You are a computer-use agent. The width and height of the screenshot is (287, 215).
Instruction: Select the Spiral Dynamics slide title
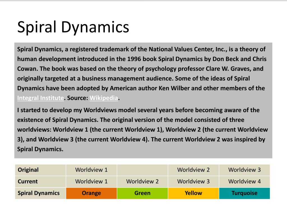pos(73,27)
